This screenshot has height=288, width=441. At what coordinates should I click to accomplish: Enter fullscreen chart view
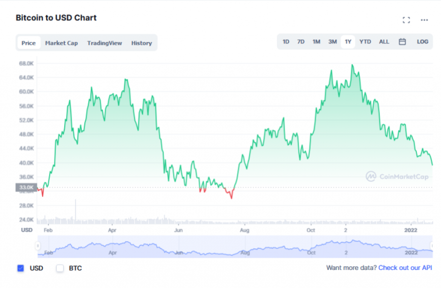pos(406,20)
